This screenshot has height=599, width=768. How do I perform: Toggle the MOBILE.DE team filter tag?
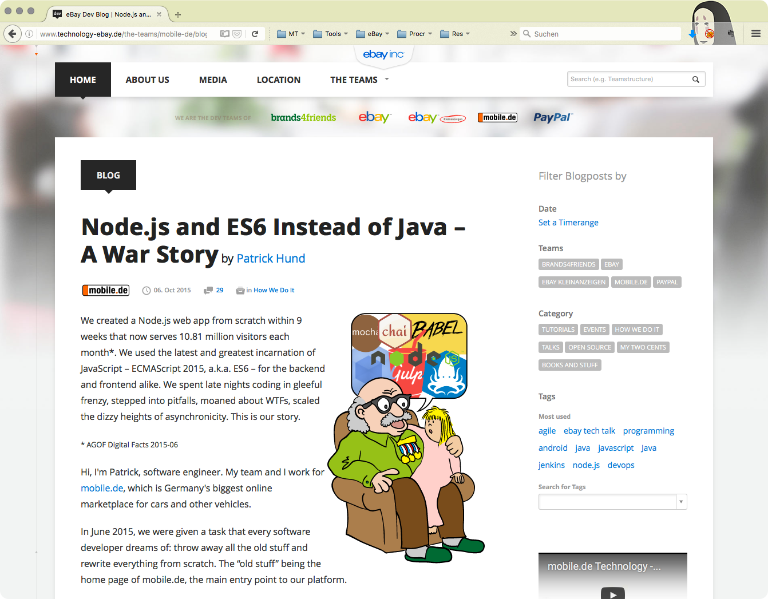(x=631, y=282)
